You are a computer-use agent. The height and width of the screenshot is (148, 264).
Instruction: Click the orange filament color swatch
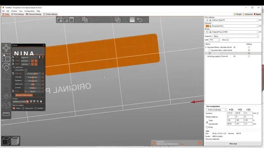(x=207, y=26)
